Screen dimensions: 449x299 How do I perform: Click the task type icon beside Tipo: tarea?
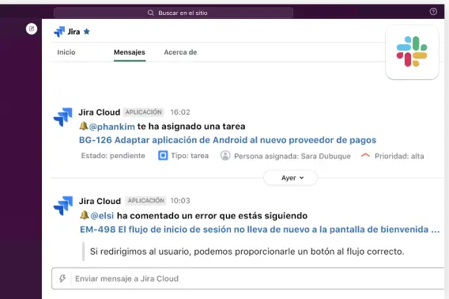(163, 156)
